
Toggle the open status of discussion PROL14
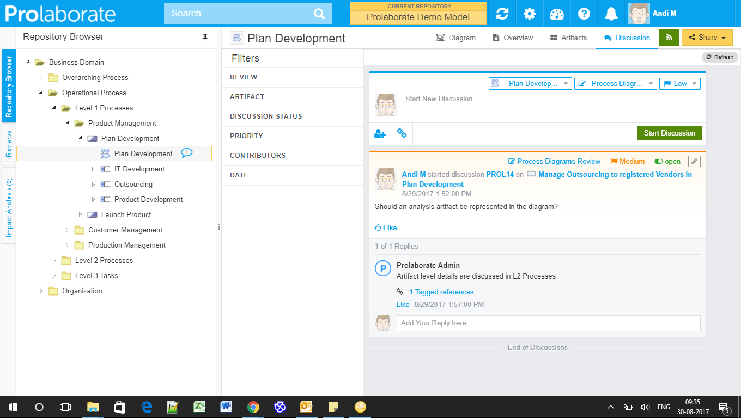[667, 162]
